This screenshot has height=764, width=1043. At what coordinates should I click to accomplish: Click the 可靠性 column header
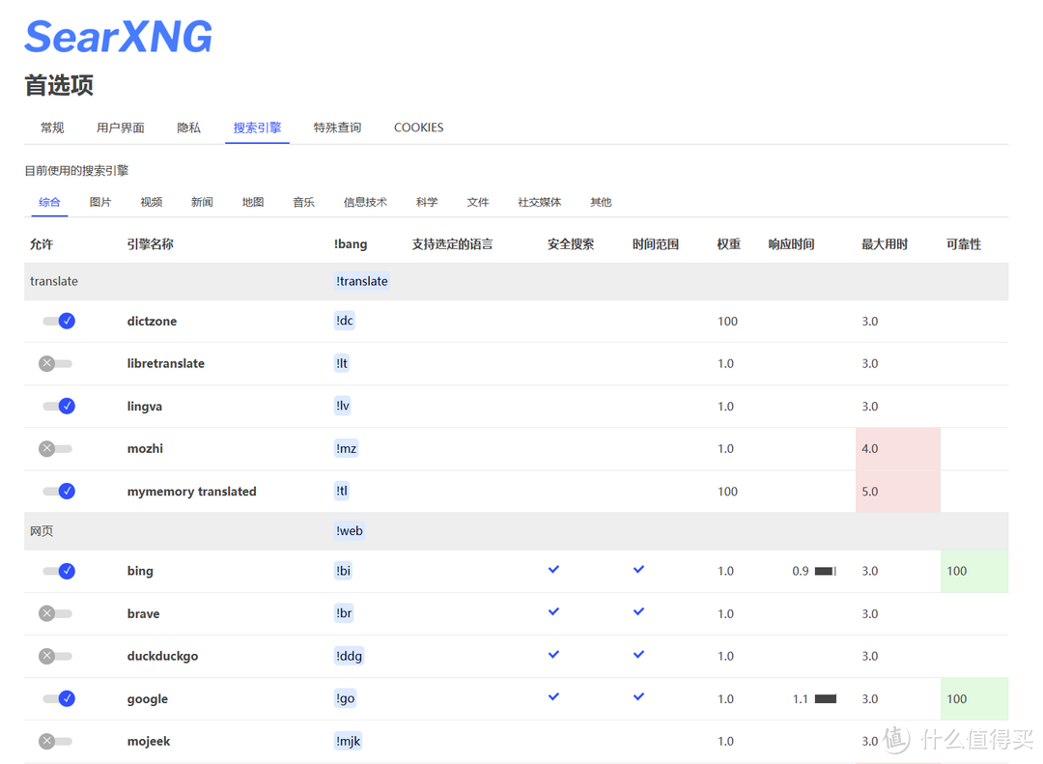[964, 244]
